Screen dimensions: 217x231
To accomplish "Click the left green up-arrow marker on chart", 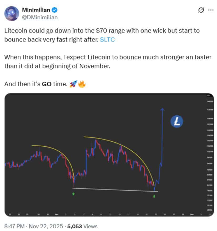I will (x=74, y=194).
